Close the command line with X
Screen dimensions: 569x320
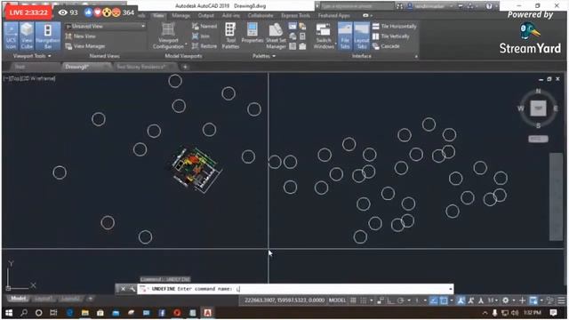[123, 289]
